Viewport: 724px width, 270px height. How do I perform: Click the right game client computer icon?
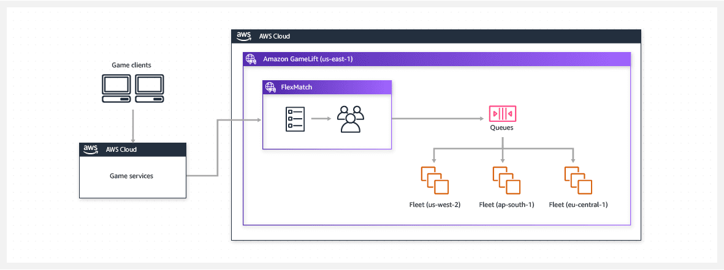click(149, 88)
